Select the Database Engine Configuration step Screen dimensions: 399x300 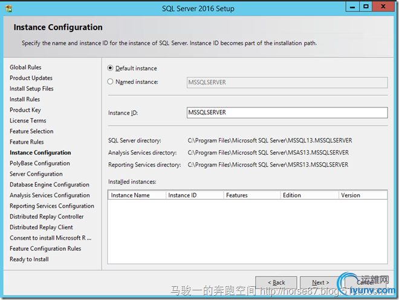click(x=50, y=185)
